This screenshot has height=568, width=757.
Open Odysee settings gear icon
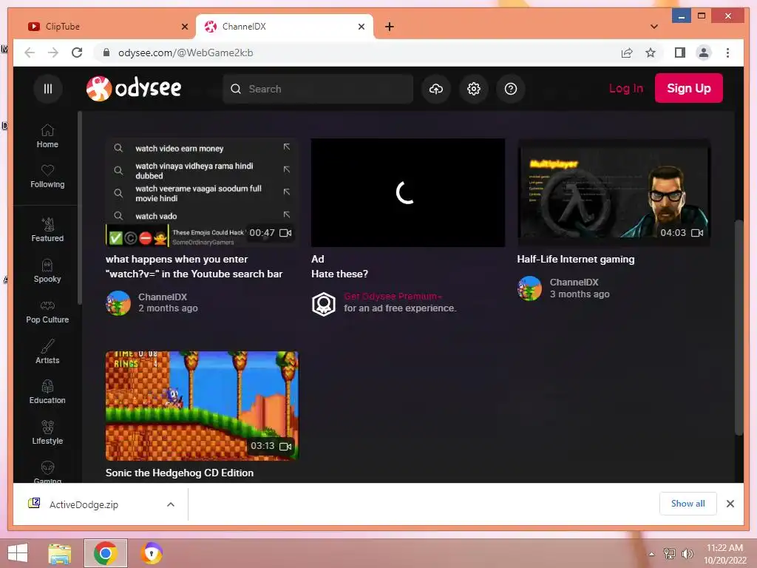click(x=474, y=89)
